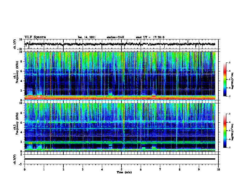Click the "8" kHz tick on ch.1 frequency axis

click(x=22, y=61)
